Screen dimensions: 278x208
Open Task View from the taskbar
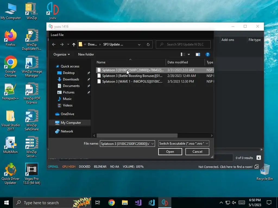(98, 203)
